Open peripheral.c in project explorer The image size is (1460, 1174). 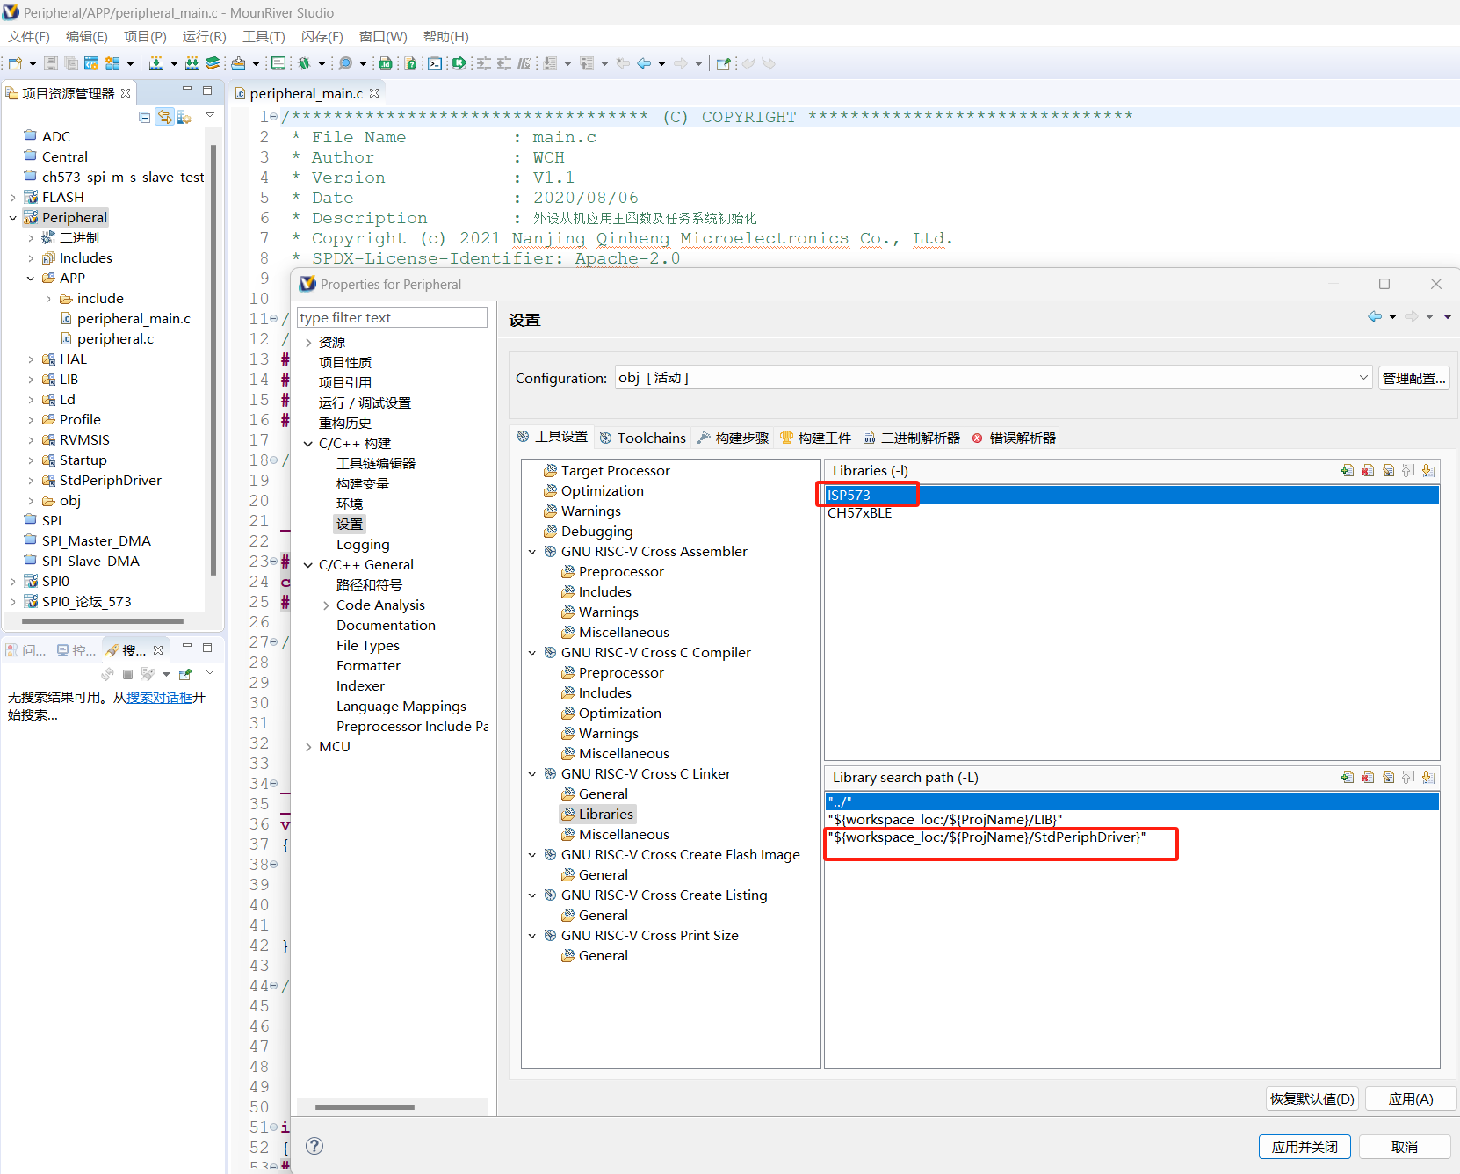(115, 339)
